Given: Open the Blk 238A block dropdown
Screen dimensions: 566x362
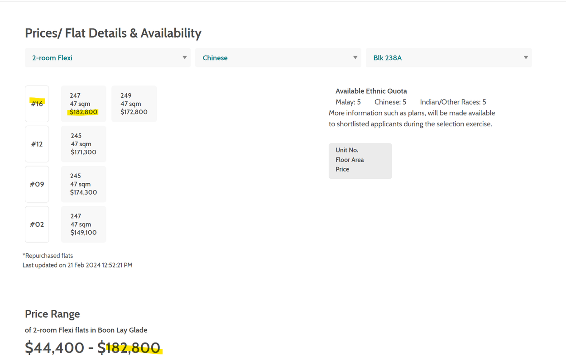Looking at the screenshot, I should click(449, 58).
